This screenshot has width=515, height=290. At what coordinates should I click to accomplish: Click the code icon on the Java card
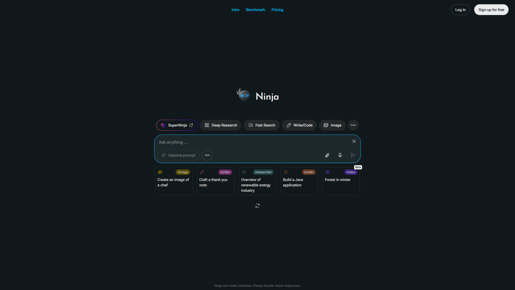[x=286, y=172]
